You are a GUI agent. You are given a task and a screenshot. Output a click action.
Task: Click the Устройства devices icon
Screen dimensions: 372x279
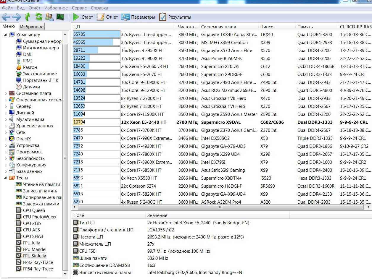click(x=12, y=145)
